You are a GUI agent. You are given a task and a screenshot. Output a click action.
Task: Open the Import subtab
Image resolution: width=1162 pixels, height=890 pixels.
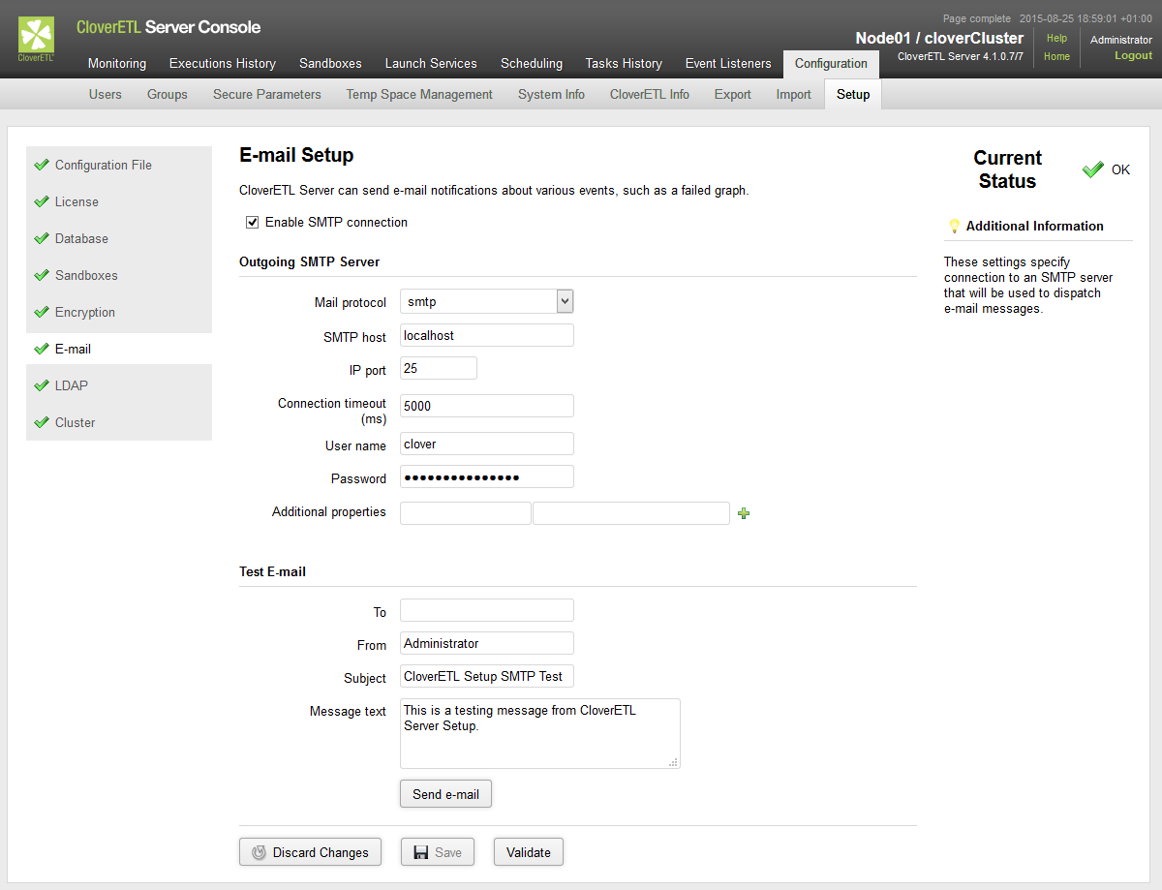click(794, 94)
